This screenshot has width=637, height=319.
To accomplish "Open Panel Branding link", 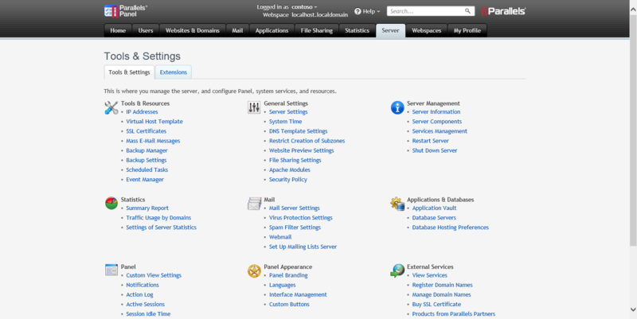I will 288,275.
